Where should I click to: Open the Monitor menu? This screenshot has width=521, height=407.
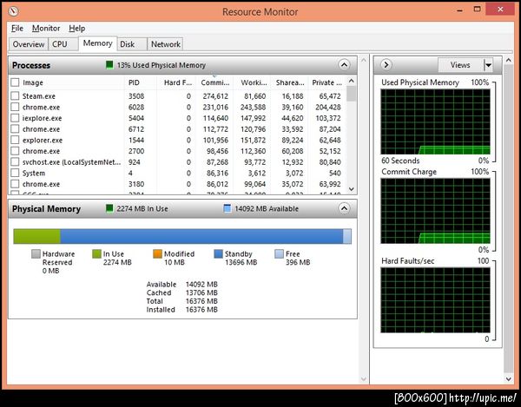tap(46, 29)
